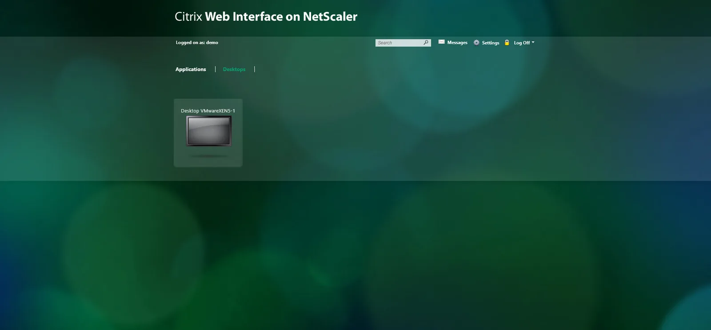This screenshot has width=711, height=330.
Task: Click the Log Off link text
Action: point(522,43)
